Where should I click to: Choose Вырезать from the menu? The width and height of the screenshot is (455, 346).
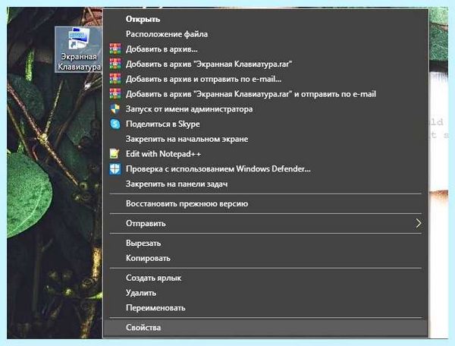265,243
